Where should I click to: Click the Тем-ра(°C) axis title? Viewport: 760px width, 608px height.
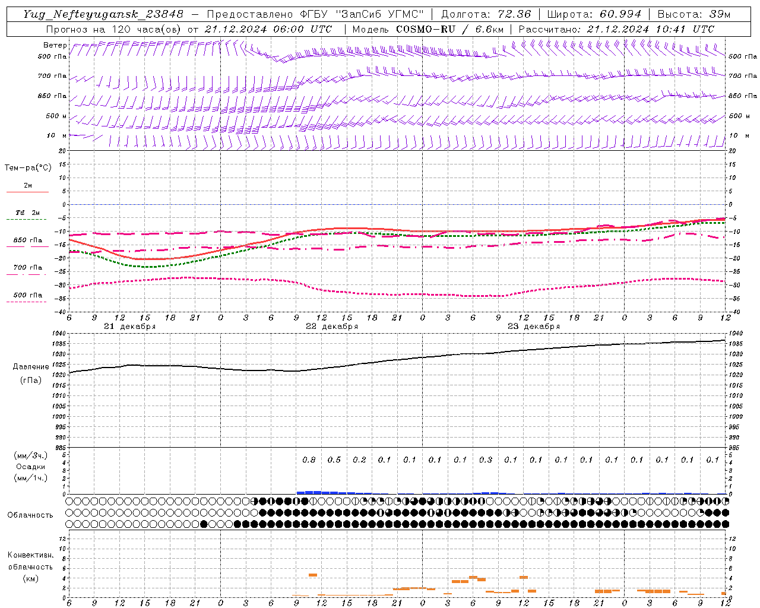point(28,168)
